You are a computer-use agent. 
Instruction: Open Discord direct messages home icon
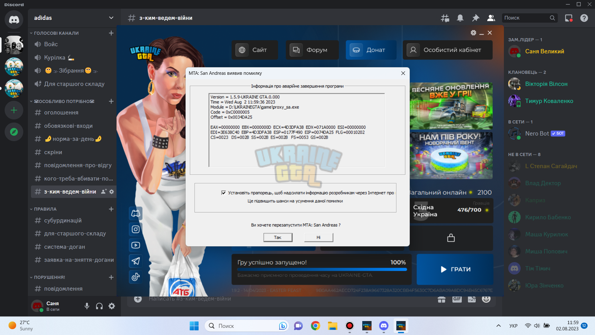click(x=14, y=20)
